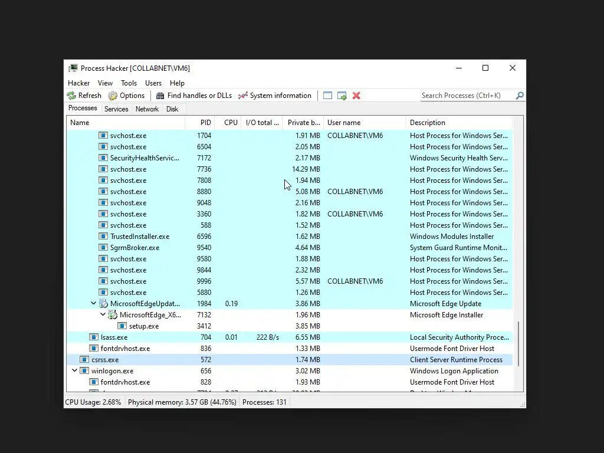This screenshot has width=604, height=453.
Task: Open Options from the toolbar
Action: click(126, 96)
